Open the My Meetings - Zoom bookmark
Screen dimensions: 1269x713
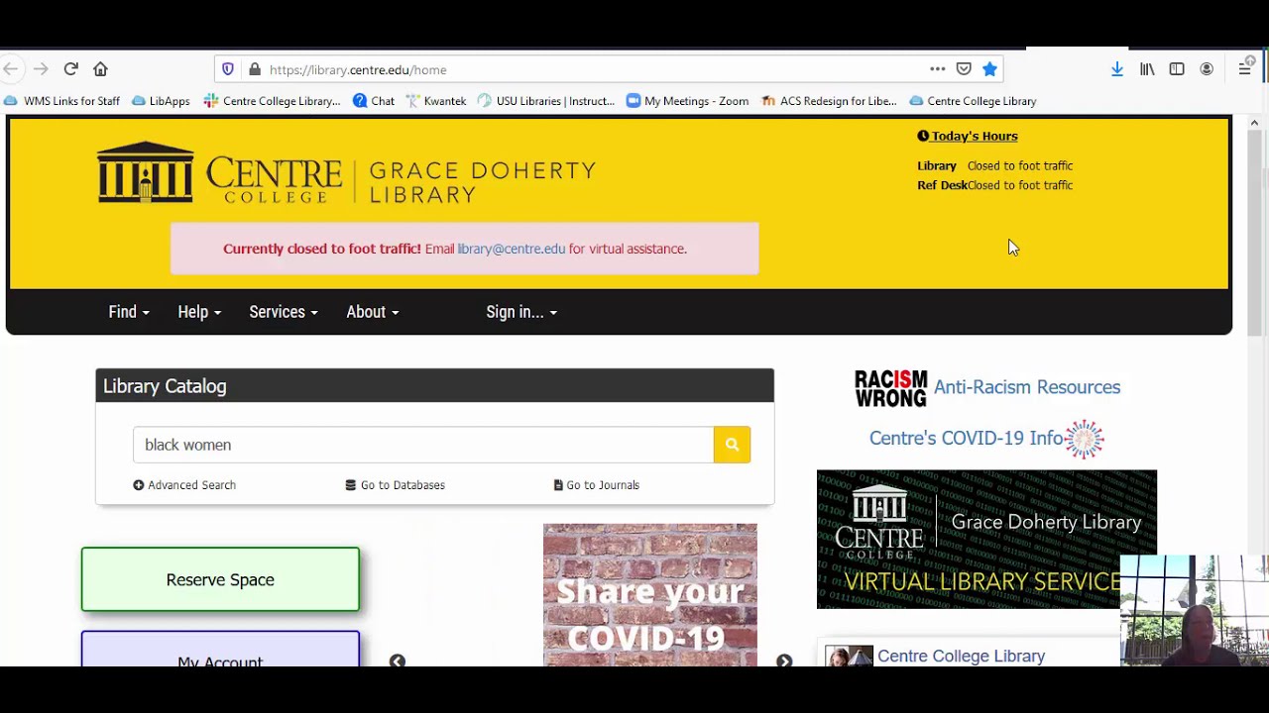coord(688,101)
